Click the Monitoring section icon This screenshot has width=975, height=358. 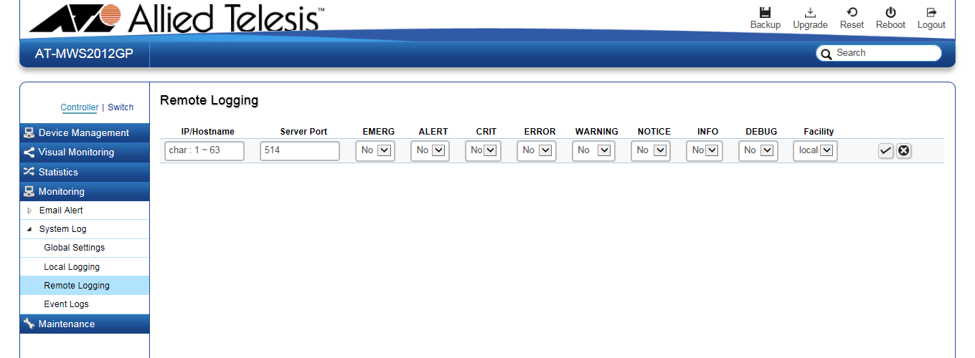[29, 191]
